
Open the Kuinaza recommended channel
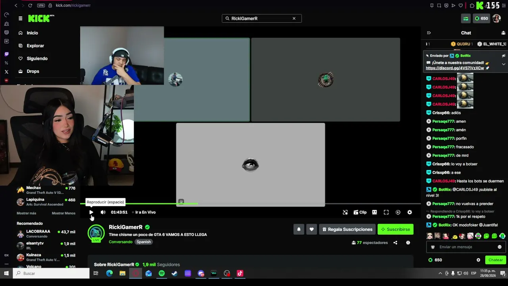click(46, 257)
